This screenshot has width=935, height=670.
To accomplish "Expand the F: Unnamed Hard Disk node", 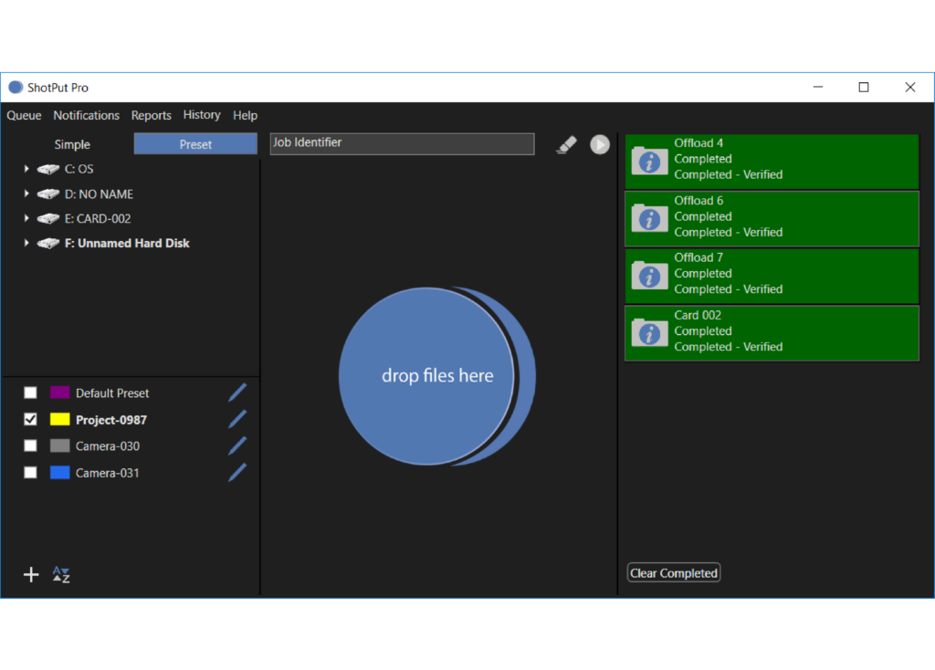I will click(x=26, y=244).
